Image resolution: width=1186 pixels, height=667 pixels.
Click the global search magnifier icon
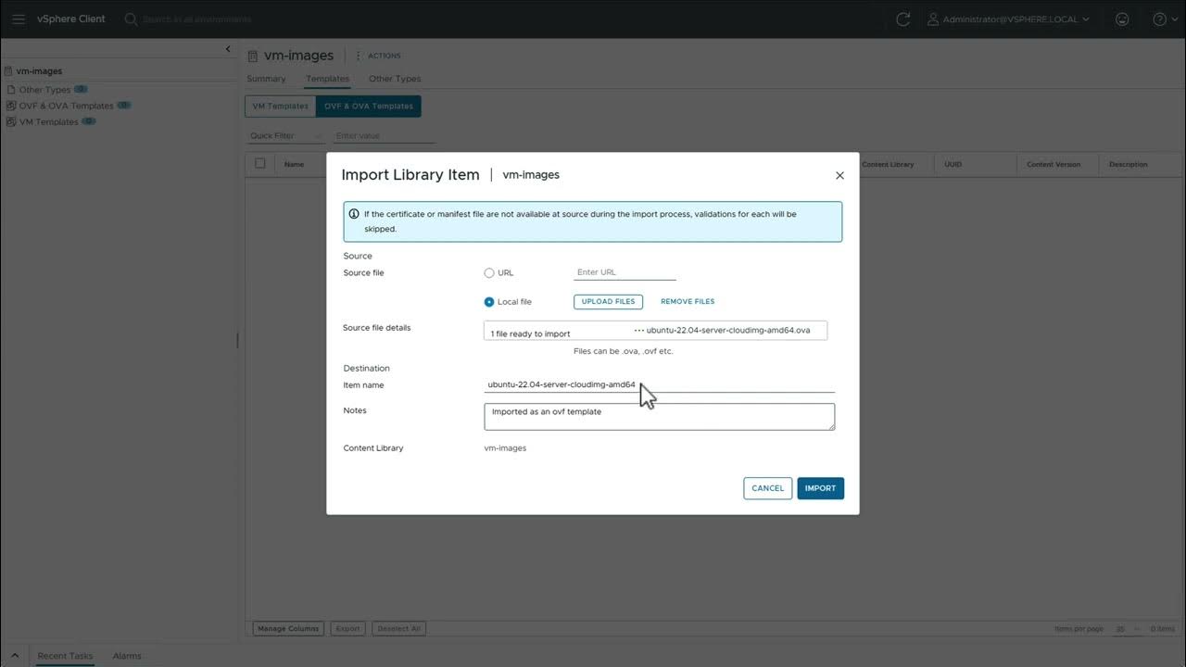coord(131,19)
